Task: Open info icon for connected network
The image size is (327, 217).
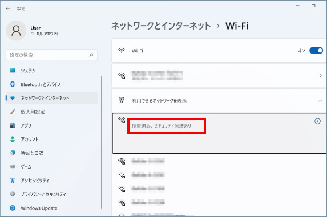Action: (x=317, y=121)
